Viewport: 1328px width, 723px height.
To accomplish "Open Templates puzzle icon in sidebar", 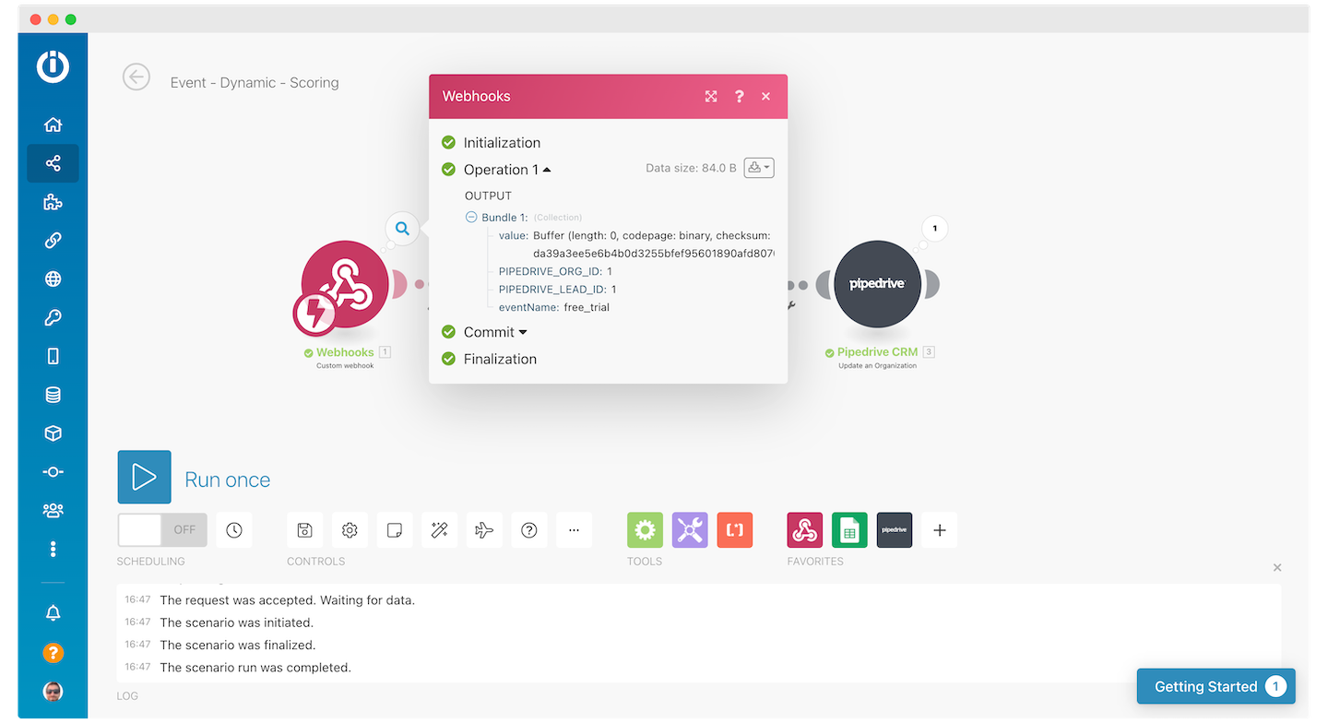I will [53, 202].
